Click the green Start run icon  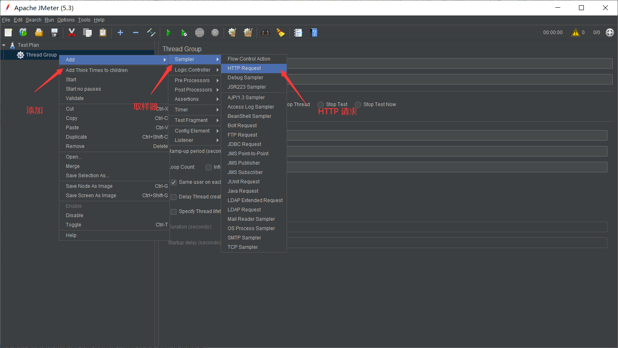pos(168,33)
